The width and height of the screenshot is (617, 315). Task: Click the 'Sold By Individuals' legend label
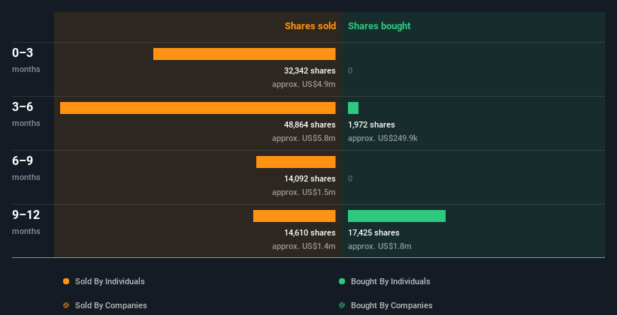tap(110, 281)
